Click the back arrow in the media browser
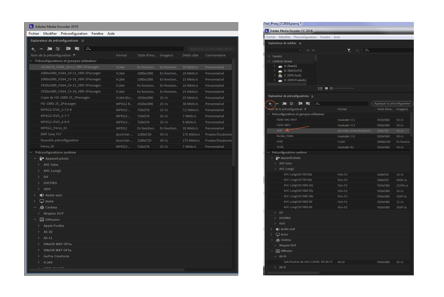 coord(308,50)
